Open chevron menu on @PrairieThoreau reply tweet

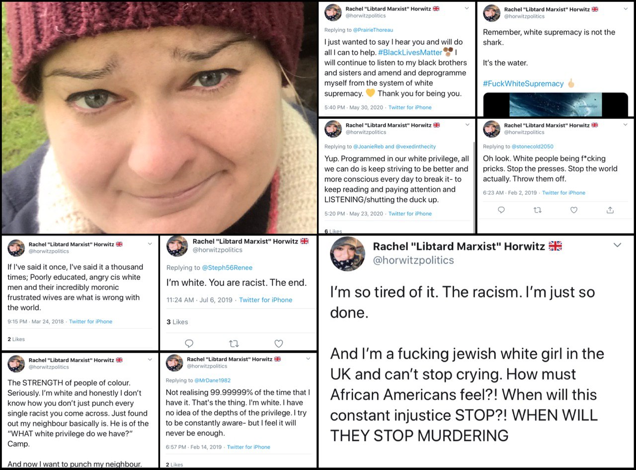click(x=467, y=8)
